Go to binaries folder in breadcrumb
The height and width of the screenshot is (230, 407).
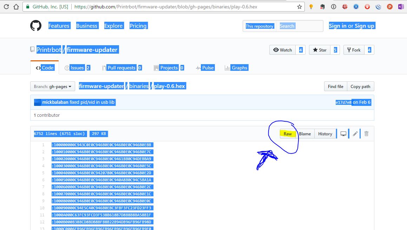139,86
